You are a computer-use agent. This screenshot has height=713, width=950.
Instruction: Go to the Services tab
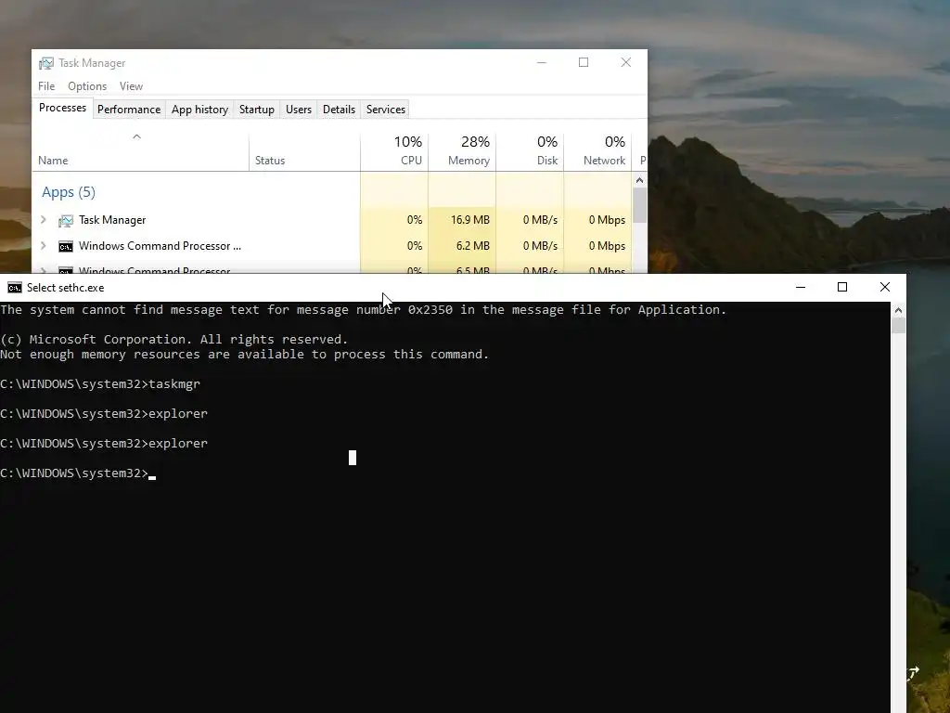385,110
